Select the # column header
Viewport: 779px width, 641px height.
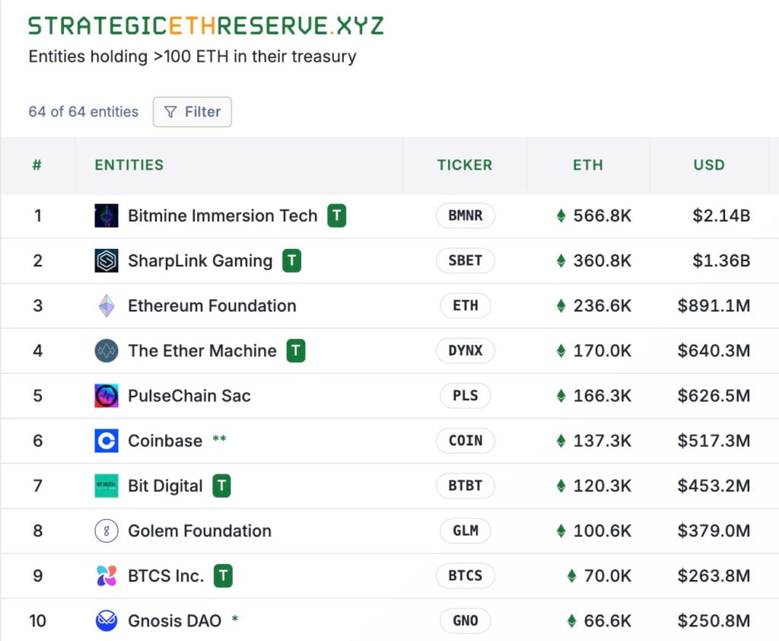click(37, 165)
